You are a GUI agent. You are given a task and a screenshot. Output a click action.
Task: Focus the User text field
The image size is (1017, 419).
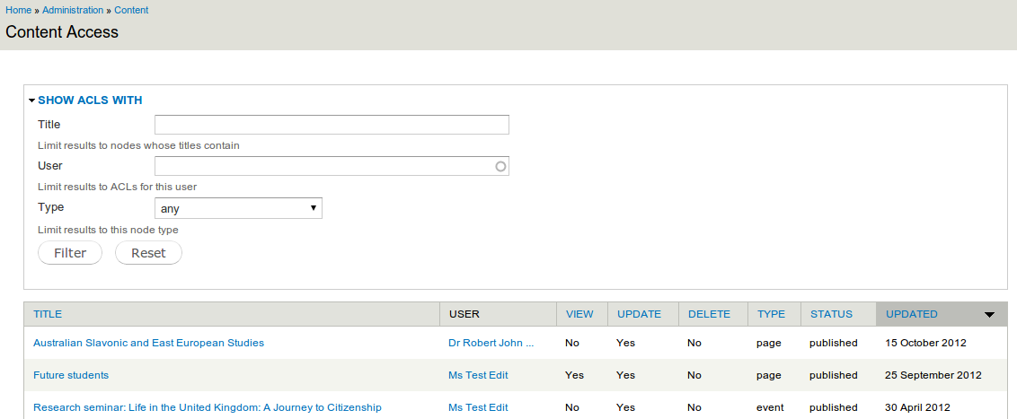pos(332,166)
